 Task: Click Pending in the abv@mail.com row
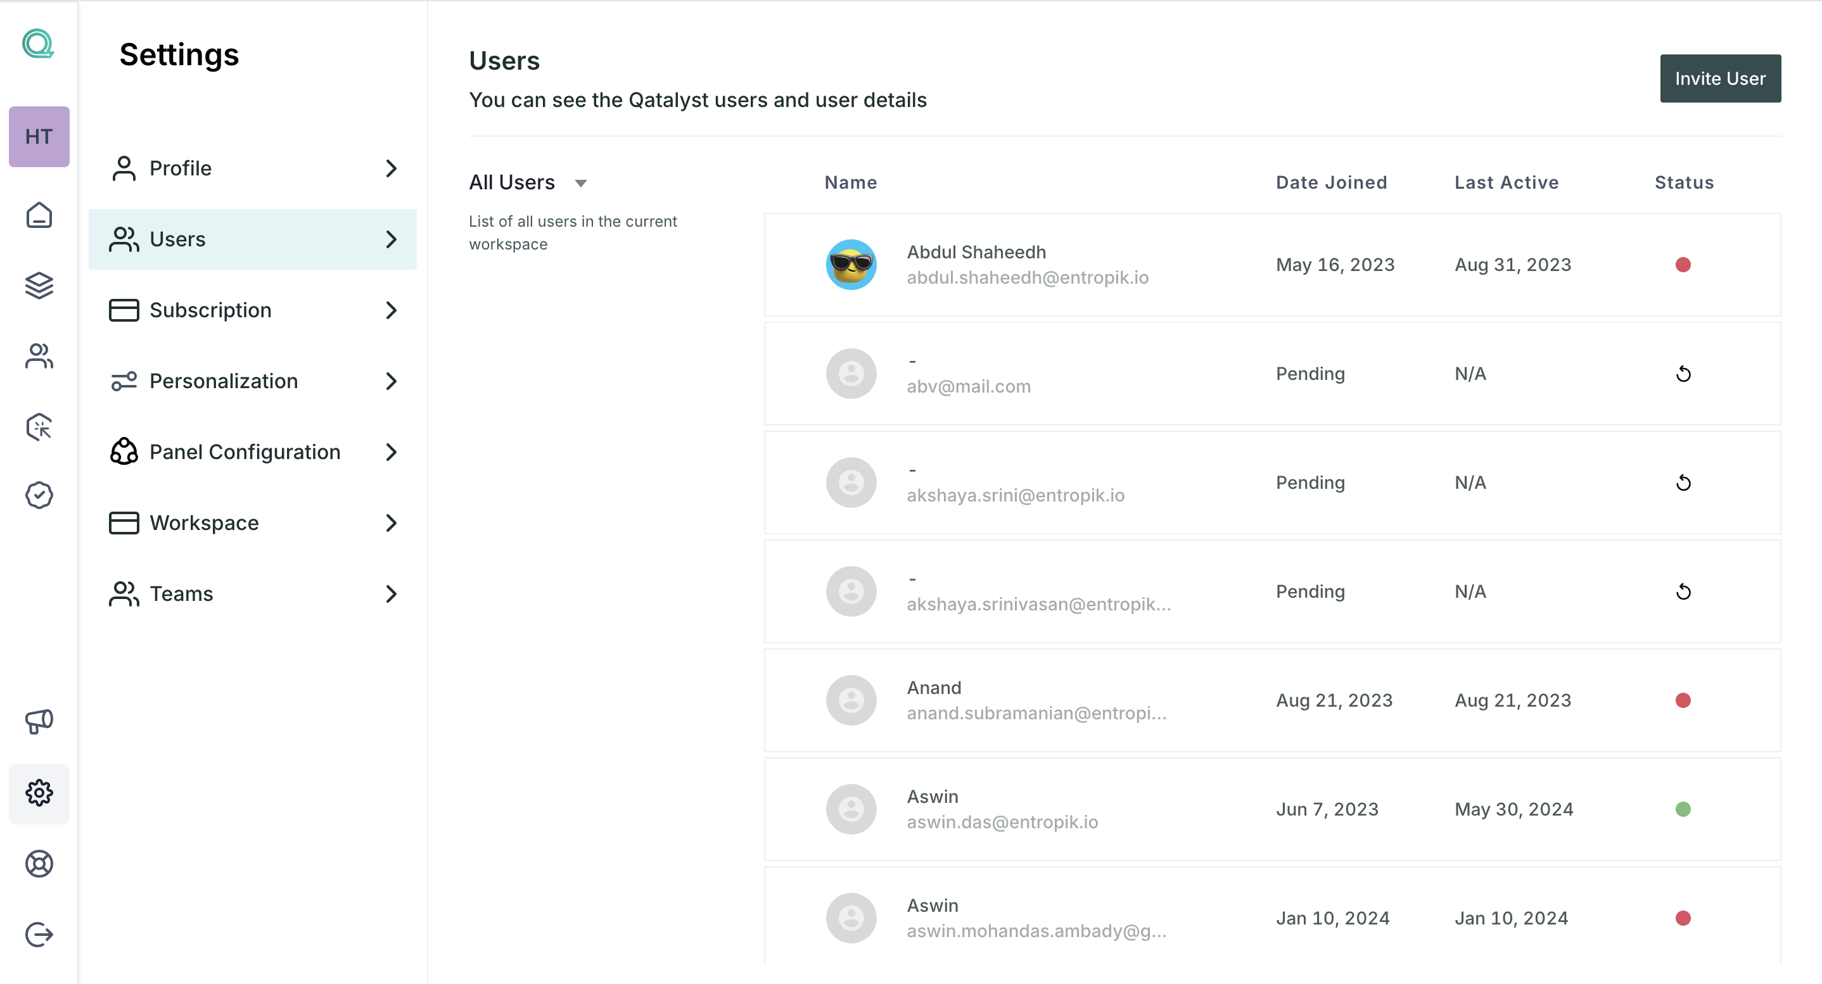click(1310, 373)
